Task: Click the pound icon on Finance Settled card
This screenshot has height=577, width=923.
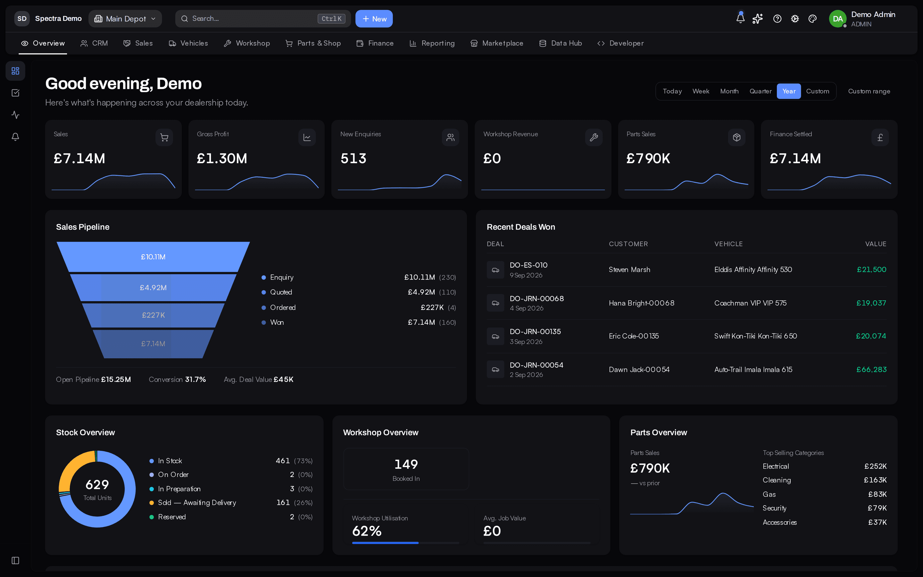Action: [880, 138]
